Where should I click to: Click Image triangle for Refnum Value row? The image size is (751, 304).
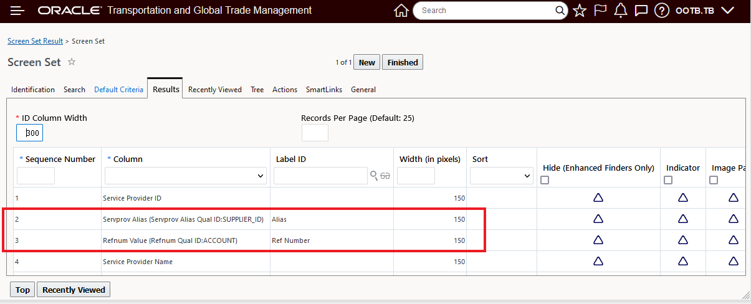click(x=734, y=240)
